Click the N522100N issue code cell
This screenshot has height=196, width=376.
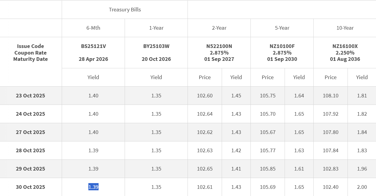tap(219, 46)
